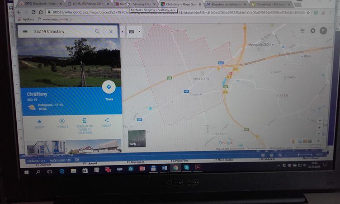Screen dimensions: 340x204
Task: Click the KRTEŇ map label
Action: click(283, 95)
